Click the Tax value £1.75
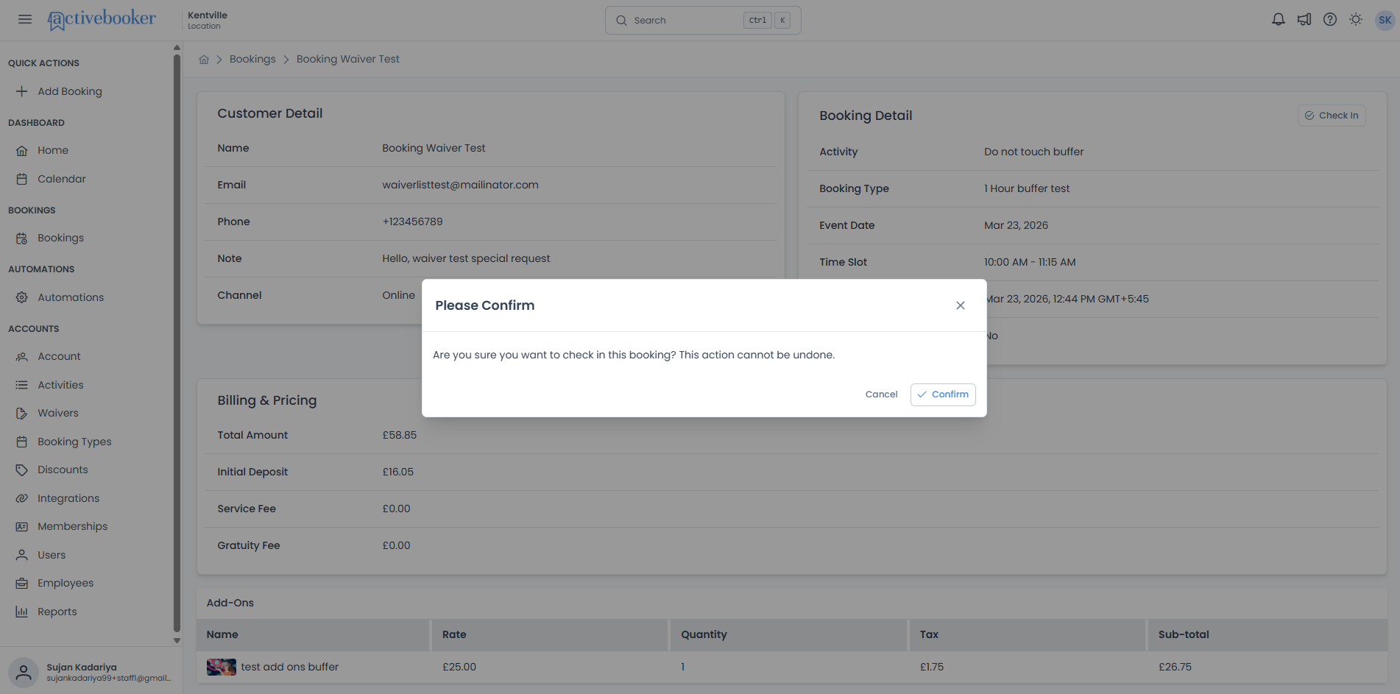 [932, 667]
